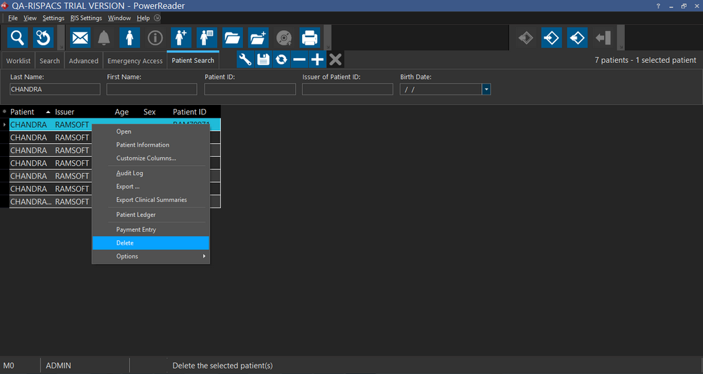This screenshot has height=374, width=703.
Task: Click the add patient icon with plus
Action: pyautogui.click(x=181, y=37)
